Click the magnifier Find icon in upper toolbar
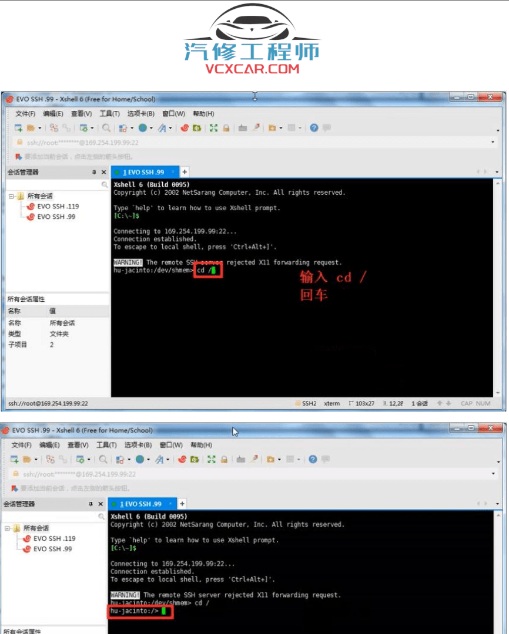 click(x=106, y=128)
